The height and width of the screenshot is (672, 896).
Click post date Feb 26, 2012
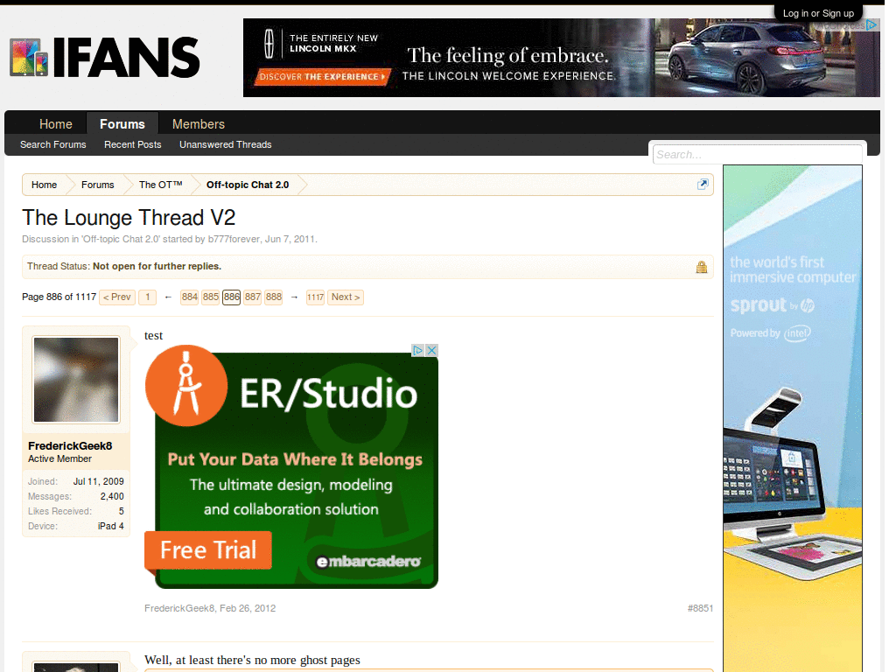click(248, 608)
